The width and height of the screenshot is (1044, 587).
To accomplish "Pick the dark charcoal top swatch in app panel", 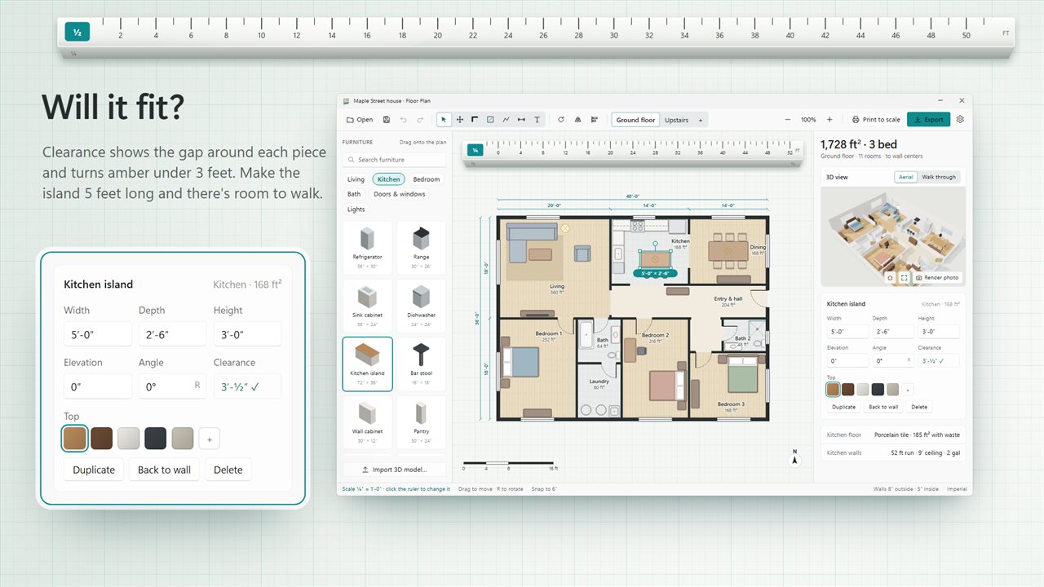I will coord(877,390).
